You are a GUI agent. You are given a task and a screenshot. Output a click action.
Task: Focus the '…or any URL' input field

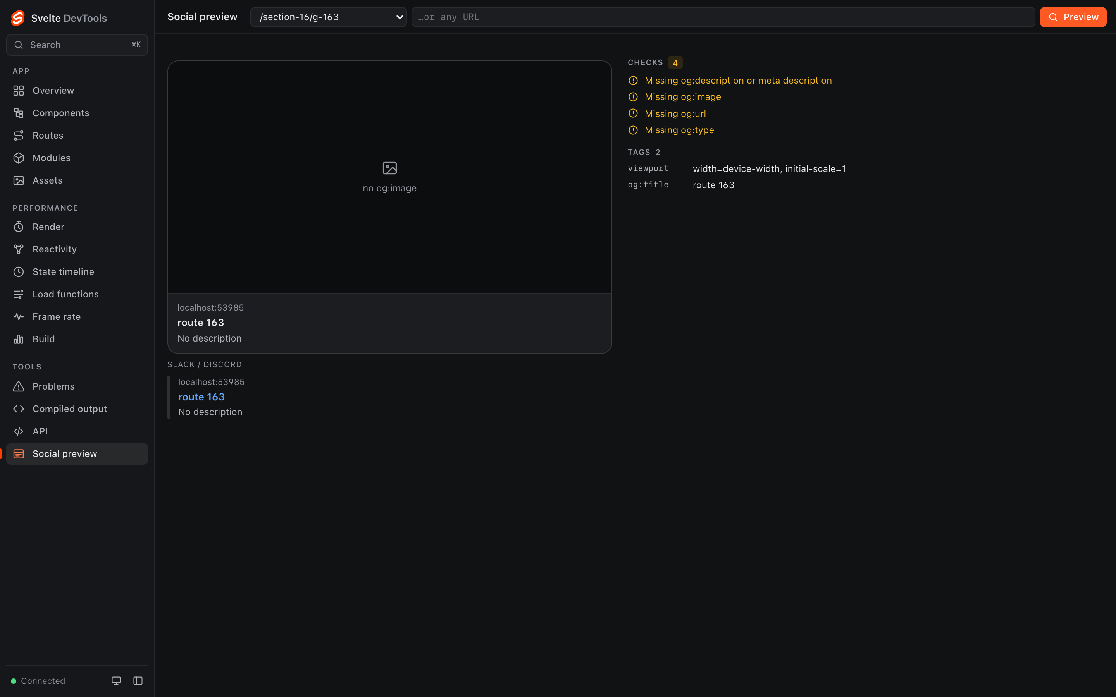click(723, 17)
